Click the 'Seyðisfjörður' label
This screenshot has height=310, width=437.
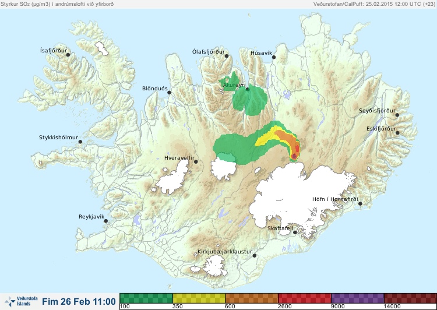tap(377, 111)
